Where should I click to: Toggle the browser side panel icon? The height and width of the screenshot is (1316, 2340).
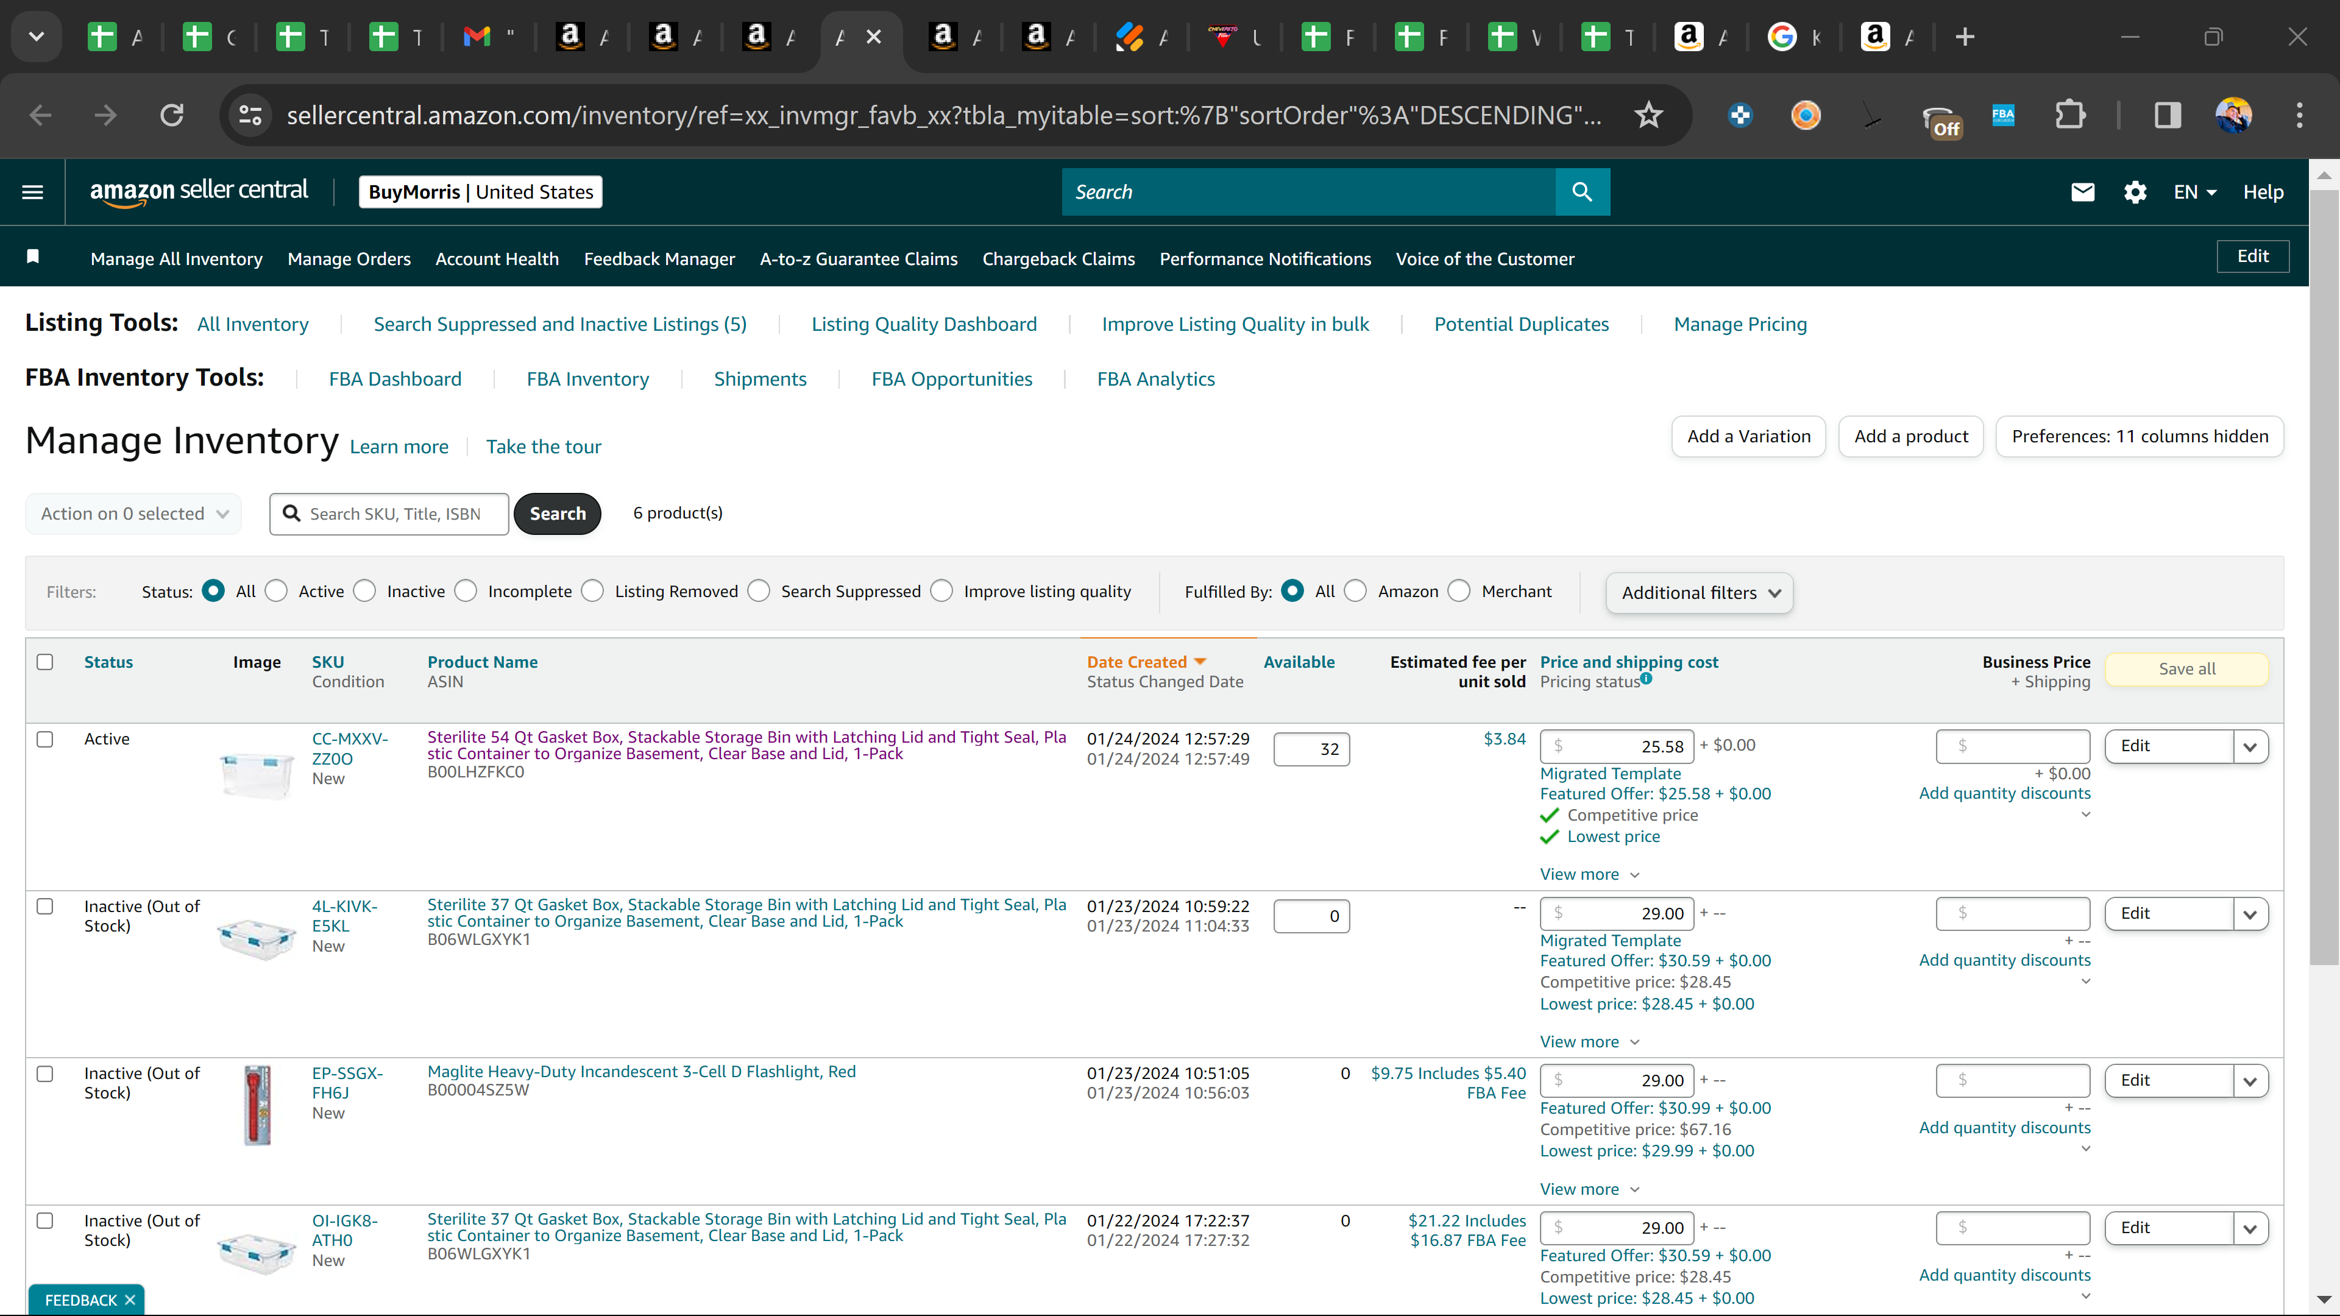coord(2168,115)
